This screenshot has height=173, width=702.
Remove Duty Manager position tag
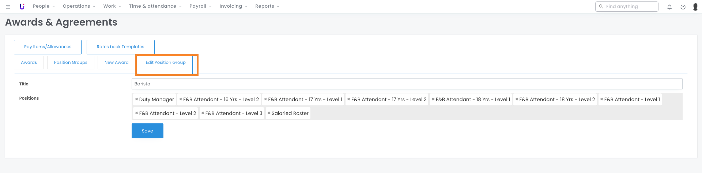coord(137,99)
